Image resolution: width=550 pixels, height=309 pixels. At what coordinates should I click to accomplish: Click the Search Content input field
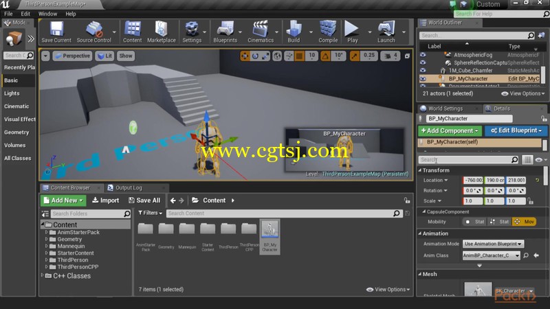pos(284,213)
